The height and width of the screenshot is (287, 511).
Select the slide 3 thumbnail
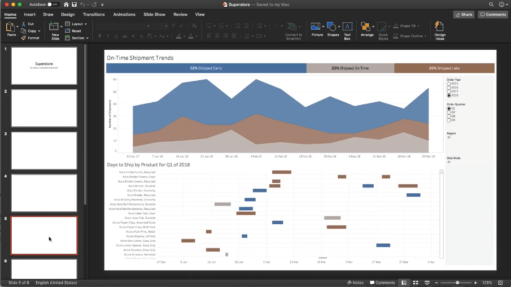click(44, 150)
